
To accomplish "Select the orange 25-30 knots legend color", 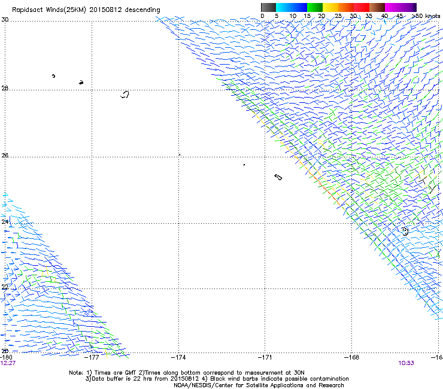I will click(346, 7).
